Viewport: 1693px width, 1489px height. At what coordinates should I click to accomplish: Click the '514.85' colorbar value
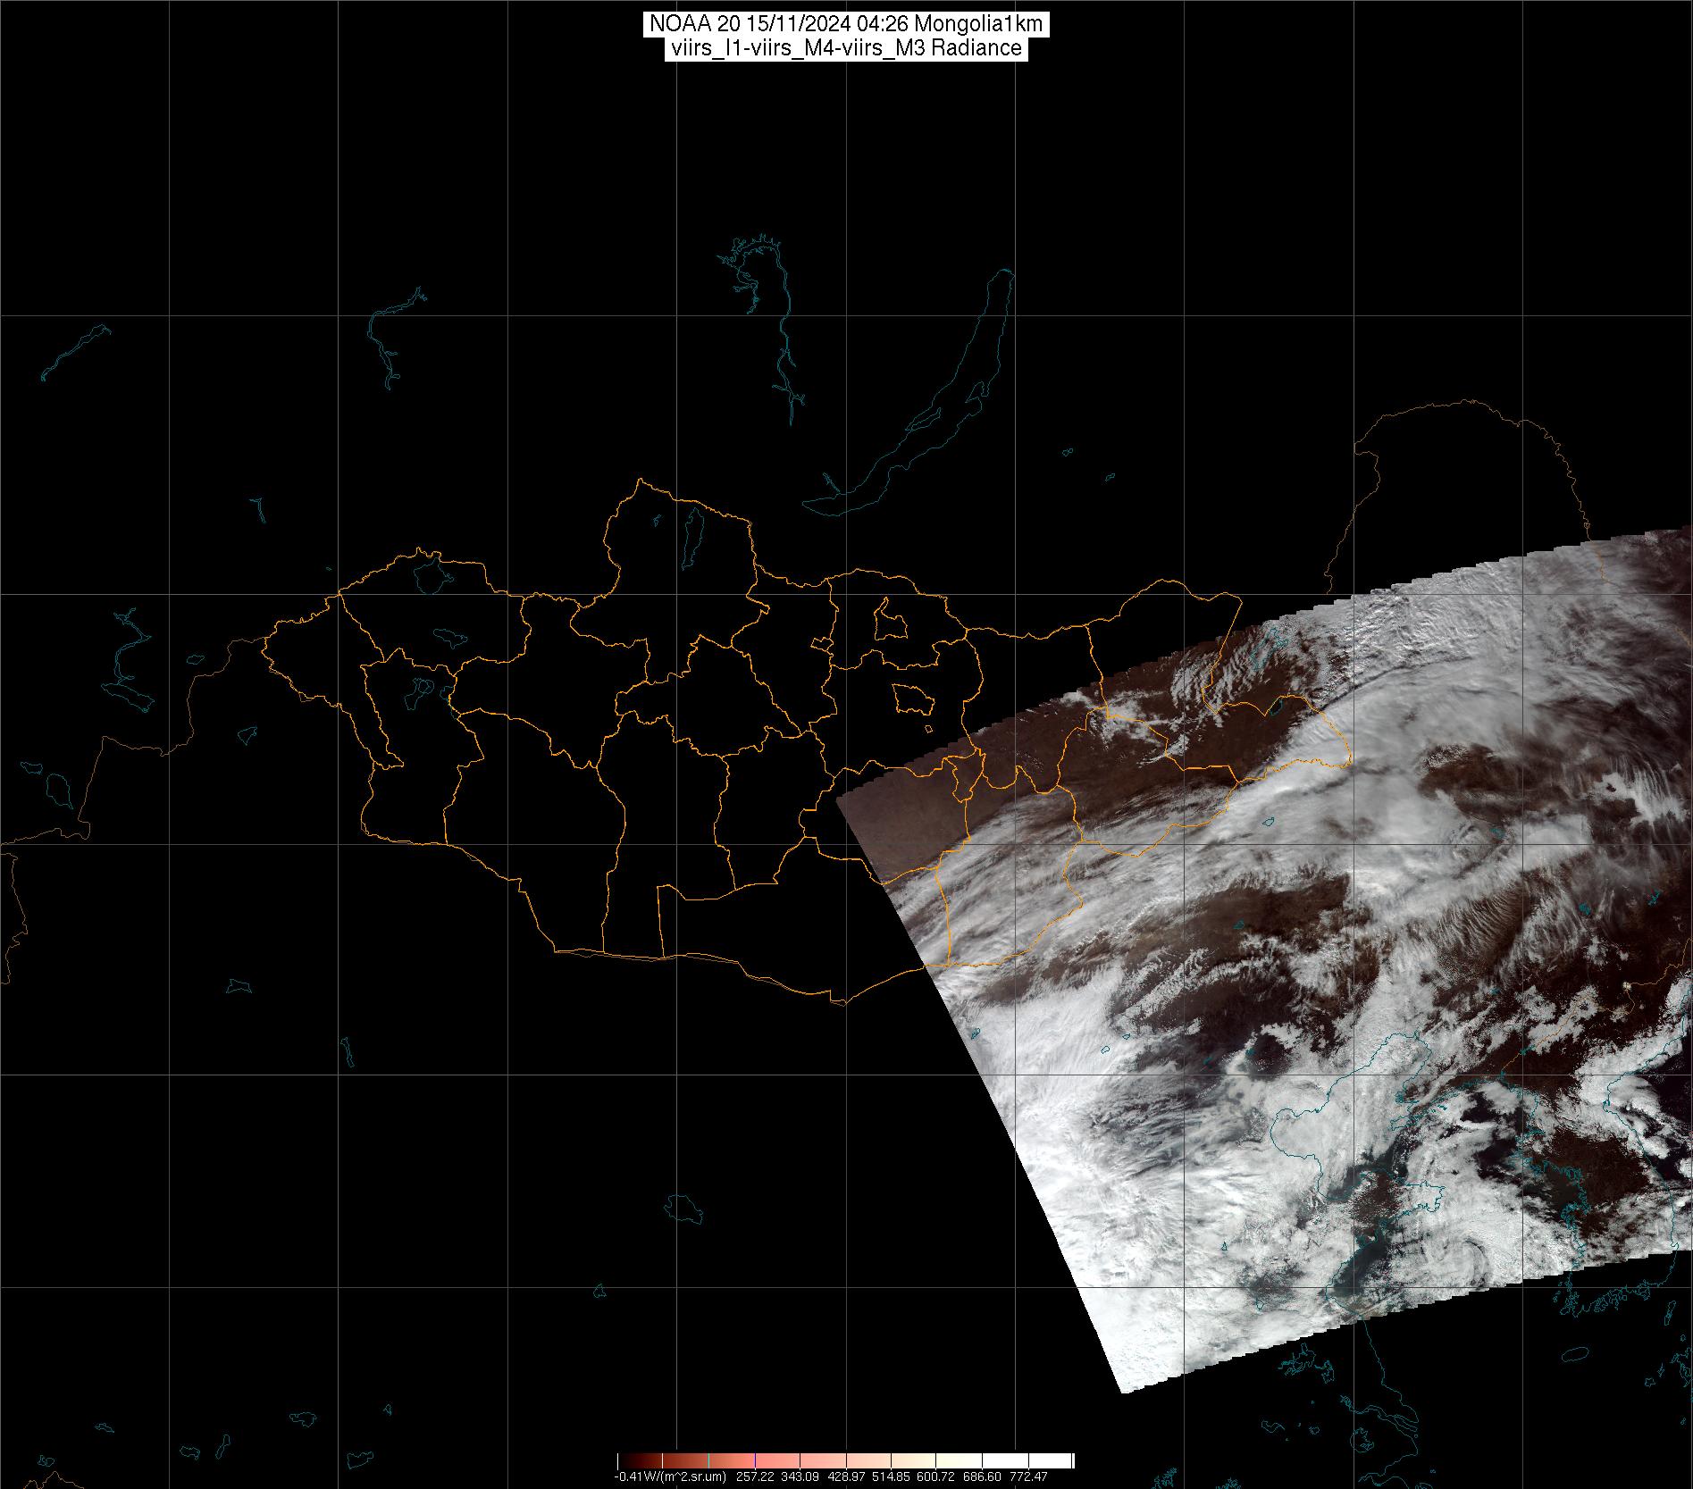coord(893,1476)
